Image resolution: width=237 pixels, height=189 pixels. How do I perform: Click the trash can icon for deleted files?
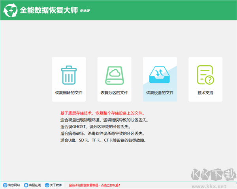(69, 75)
